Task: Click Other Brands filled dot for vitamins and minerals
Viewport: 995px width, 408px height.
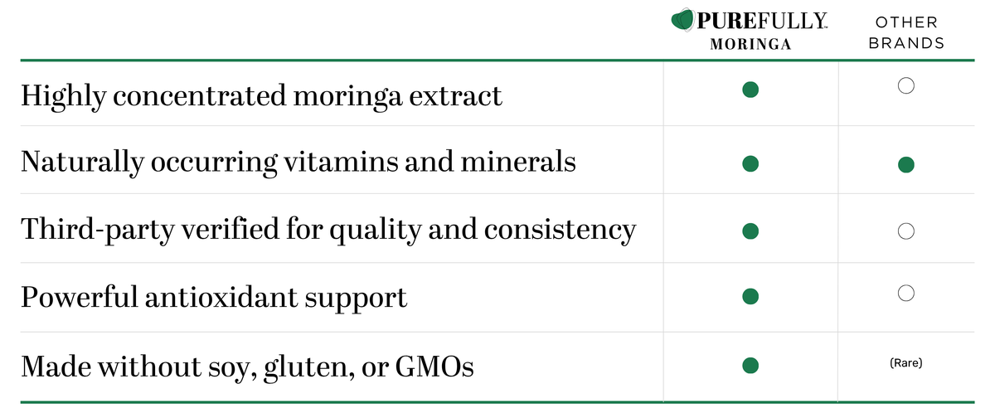Action: [x=906, y=164]
